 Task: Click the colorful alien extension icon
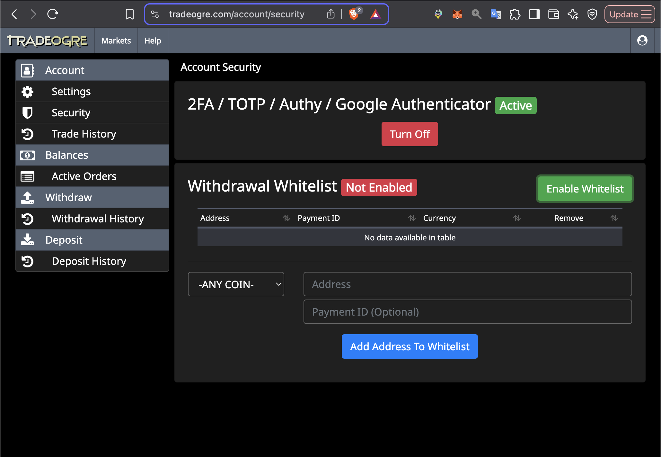point(438,14)
